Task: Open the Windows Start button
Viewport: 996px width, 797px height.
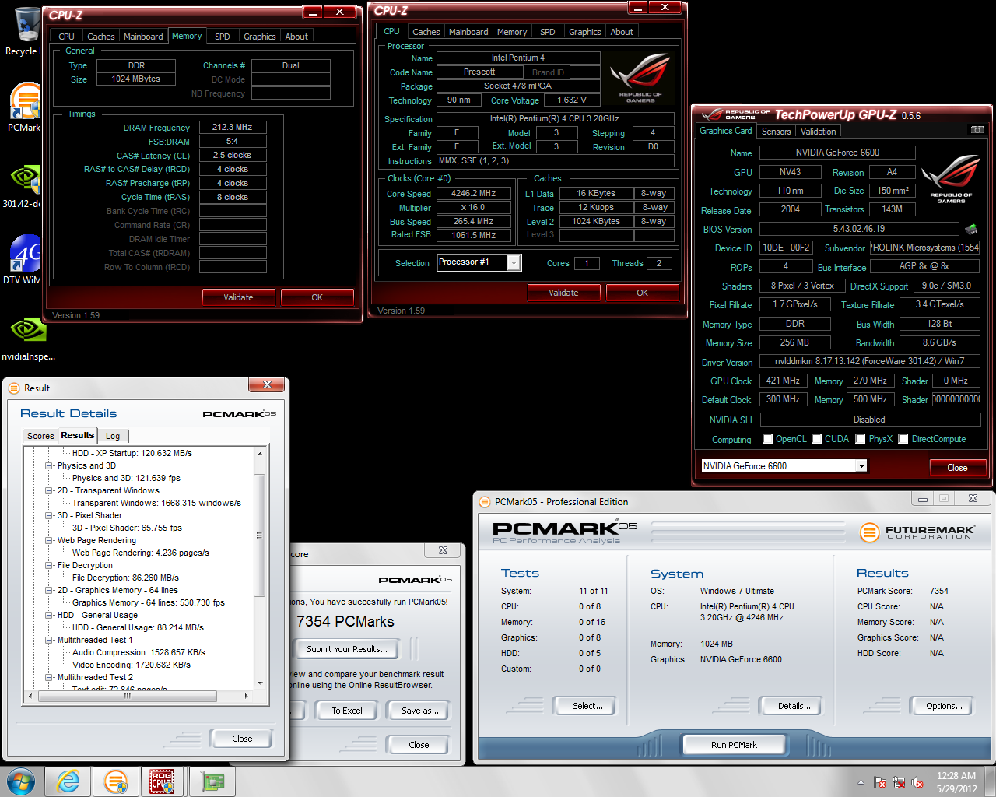Action: tap(21, 781)
